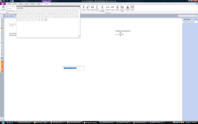The image size is (198, 124).
Task: Open the Bracket structures dropdown
Action: click(108, 8)
